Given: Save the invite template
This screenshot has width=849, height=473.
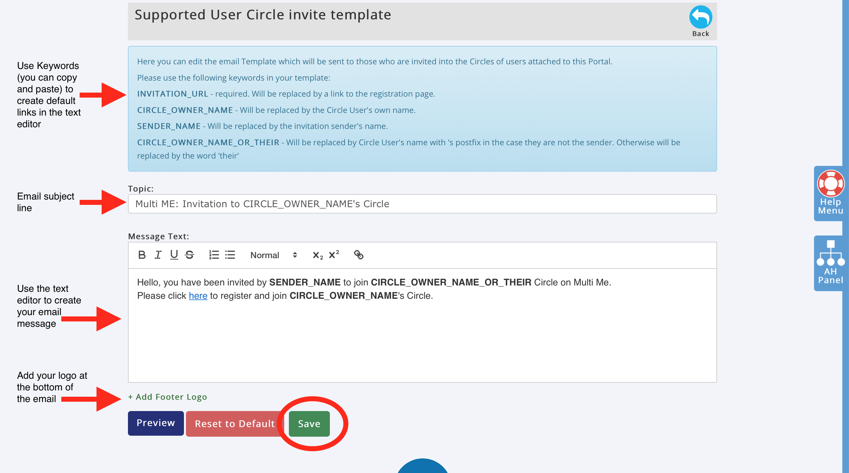Looking at the screenshot, I should click(x=309, y=424).
